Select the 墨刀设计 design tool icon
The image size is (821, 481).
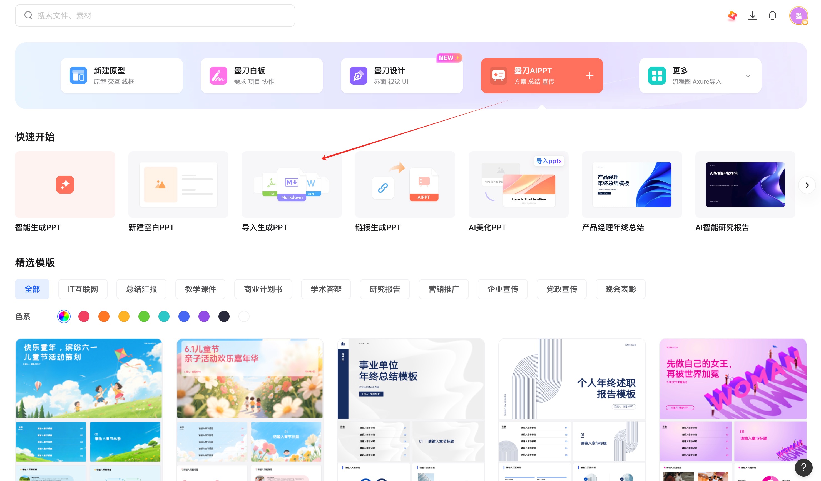[358, 75]
